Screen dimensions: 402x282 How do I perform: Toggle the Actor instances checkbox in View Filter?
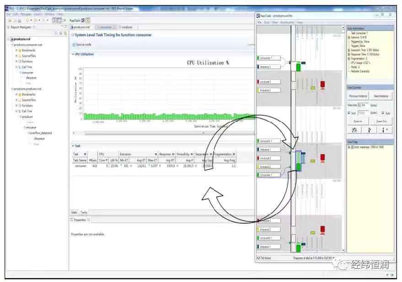[x=352, y=147]
